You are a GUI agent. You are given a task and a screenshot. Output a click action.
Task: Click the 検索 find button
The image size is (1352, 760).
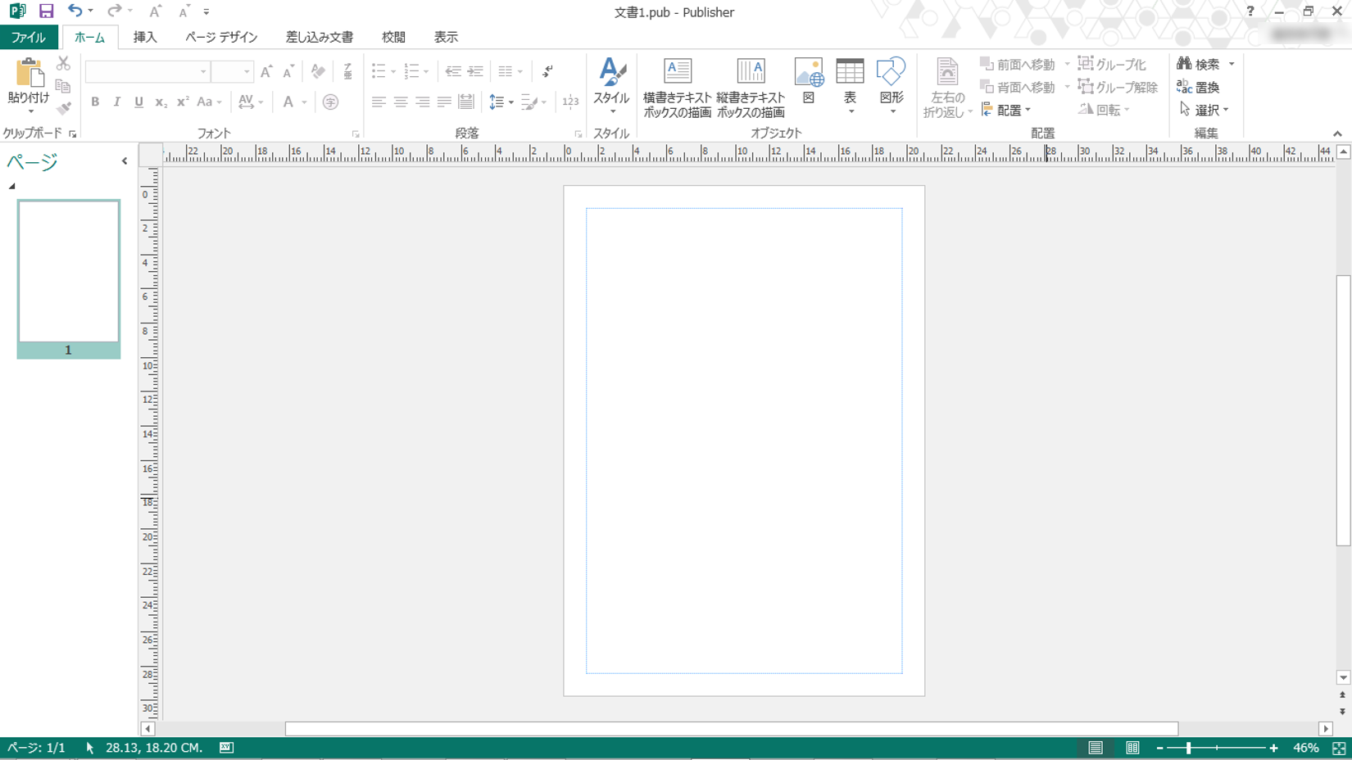pos(1199,64)
